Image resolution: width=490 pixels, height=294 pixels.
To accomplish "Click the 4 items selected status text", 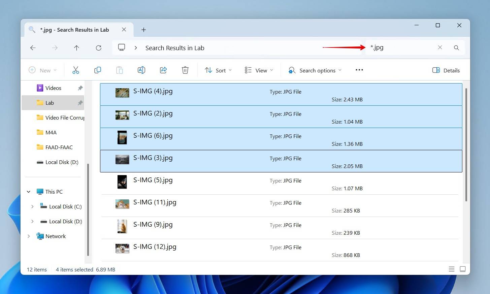I will (74, 269).
